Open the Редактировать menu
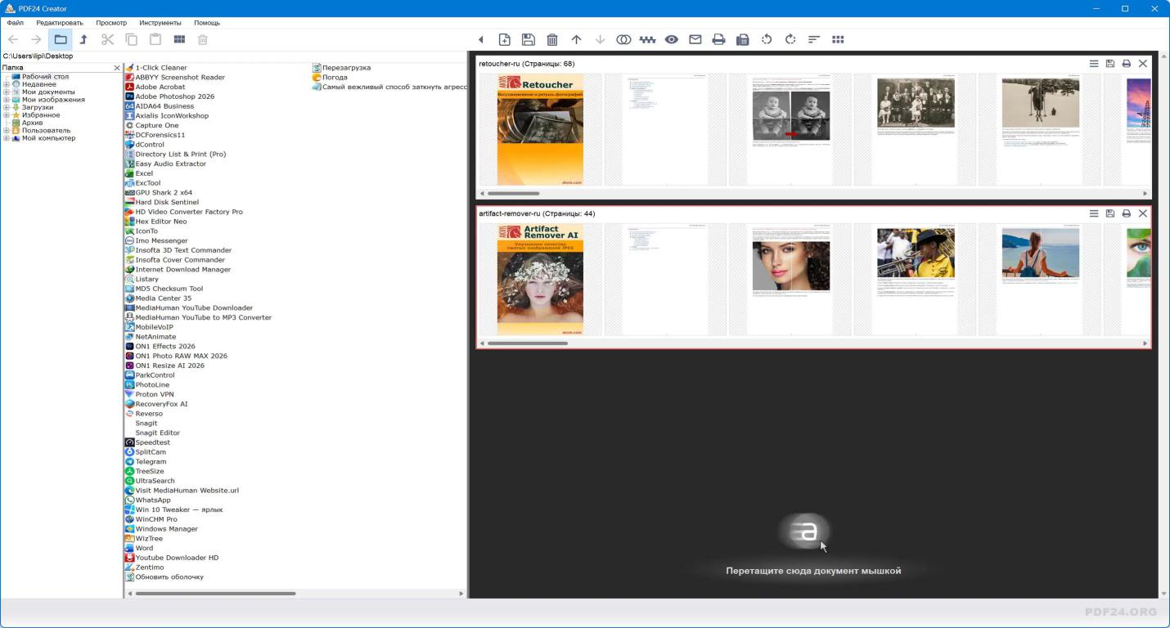 pyautogui.click(x=60, y=23)
